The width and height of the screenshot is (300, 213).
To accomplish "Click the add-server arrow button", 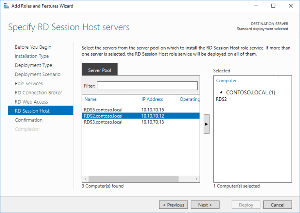I will point(207,123).
